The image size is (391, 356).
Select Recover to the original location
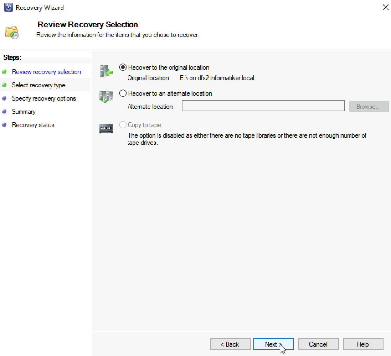123,67
